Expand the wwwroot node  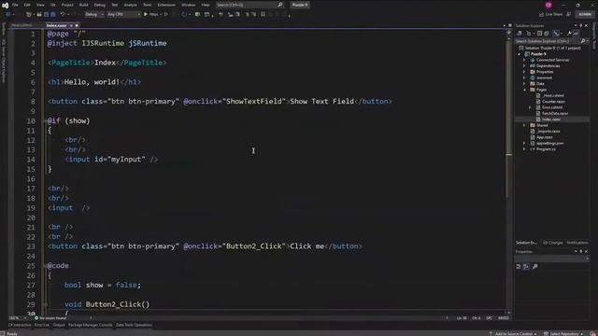click(524, 77)
